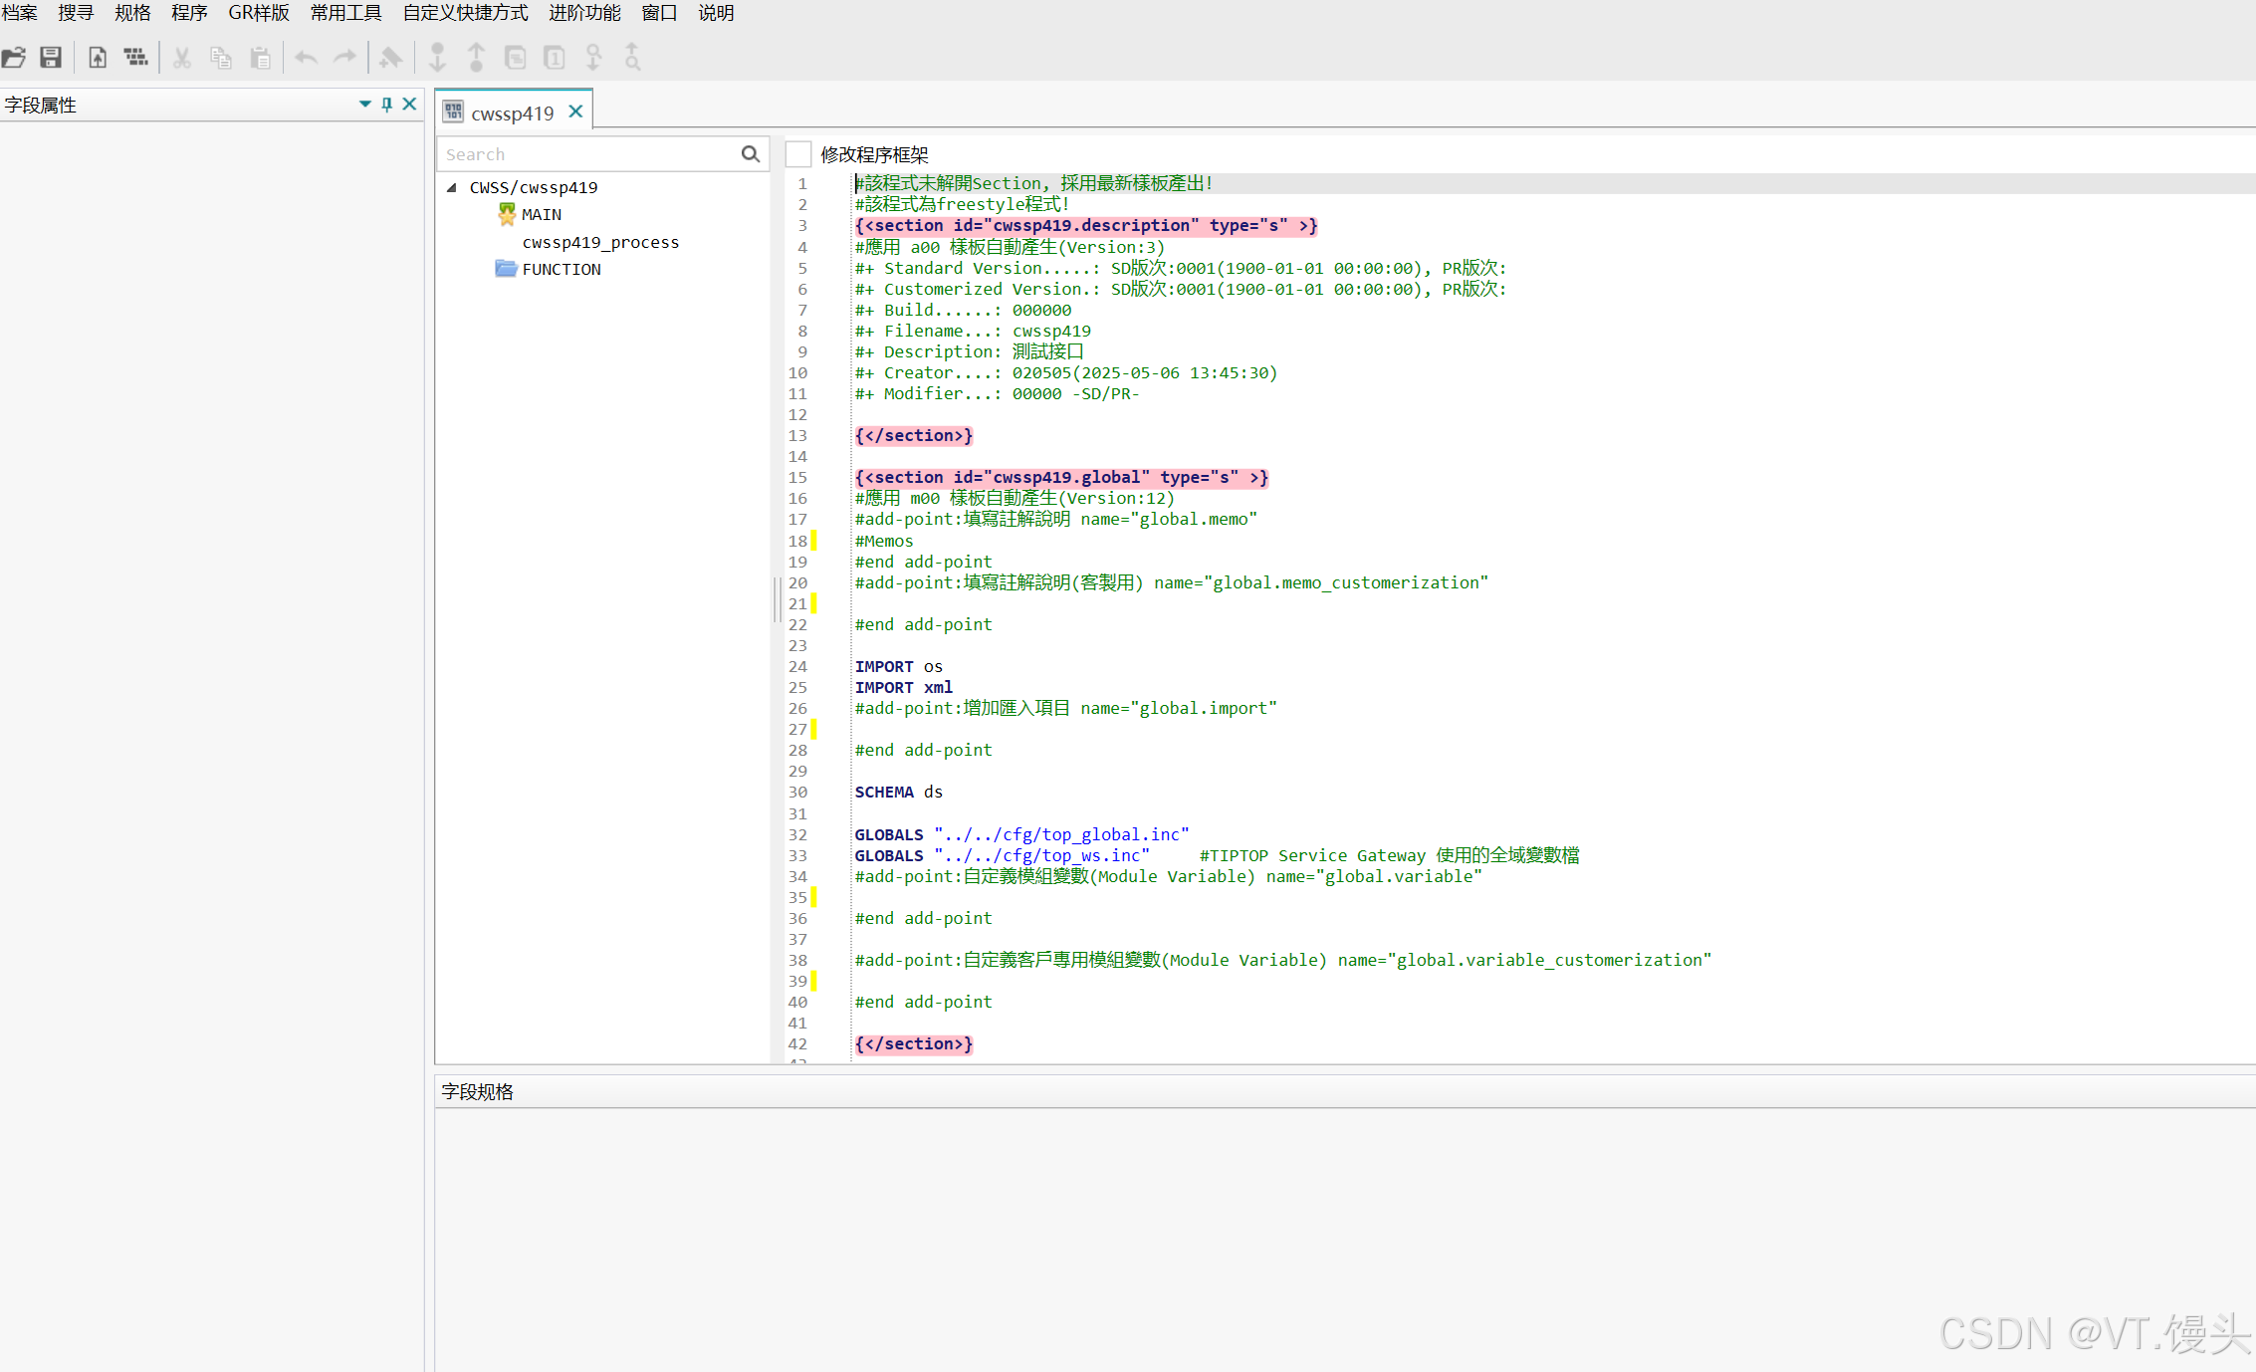Open the 常用工具 menu
The width and height of the screenshot is (2256, 1372).
[345, 13]
